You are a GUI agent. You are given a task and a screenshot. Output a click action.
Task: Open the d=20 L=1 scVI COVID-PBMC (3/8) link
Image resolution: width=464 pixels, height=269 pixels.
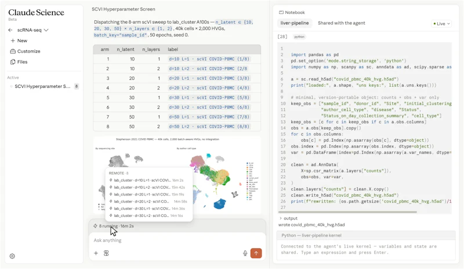click(x=209, y=79)
